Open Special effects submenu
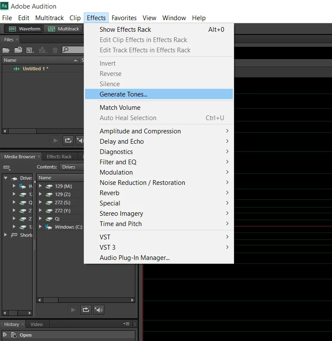Image resolution: width=332 pixels, height=341 pixels. coord(159,203)
